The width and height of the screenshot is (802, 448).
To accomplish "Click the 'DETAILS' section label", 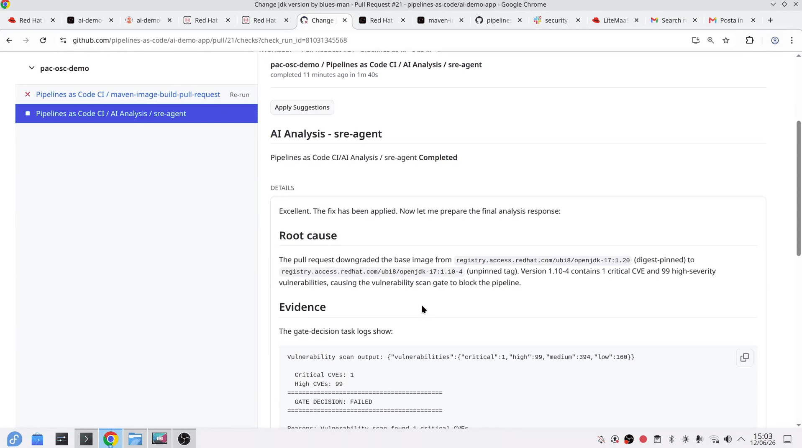I will point(282,188).
